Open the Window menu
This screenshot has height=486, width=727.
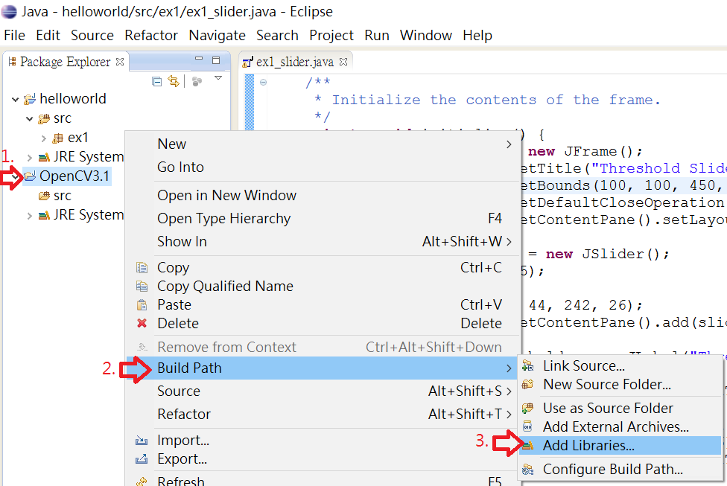pos(425,35)
